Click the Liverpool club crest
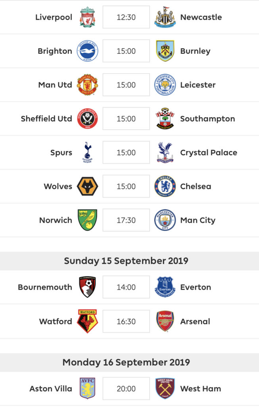This screenshot has width=259, height=407. [88, 17]
